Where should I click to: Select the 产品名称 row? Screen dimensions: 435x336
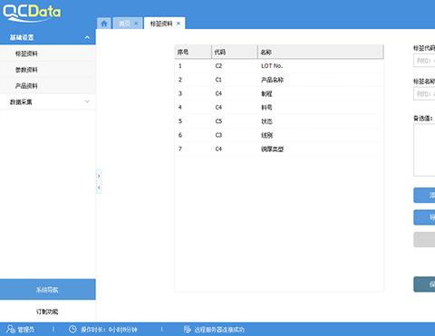tap(279, 80)
